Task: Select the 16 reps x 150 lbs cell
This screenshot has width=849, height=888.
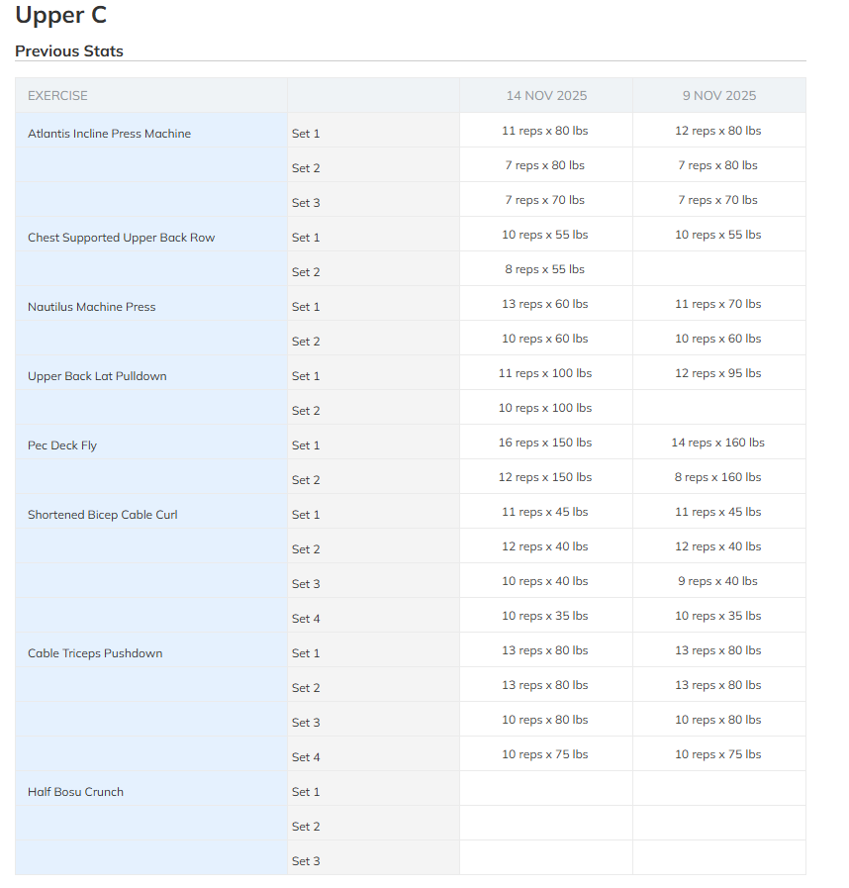Action: pyautogui.click(x=545, y=443)
